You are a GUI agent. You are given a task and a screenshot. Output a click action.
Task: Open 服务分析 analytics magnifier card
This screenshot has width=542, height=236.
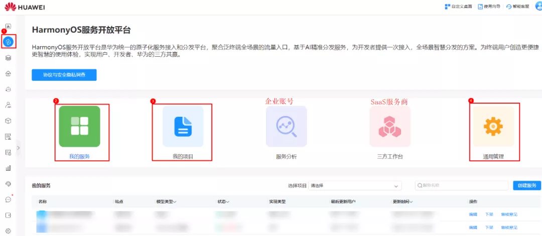[286, 132]
